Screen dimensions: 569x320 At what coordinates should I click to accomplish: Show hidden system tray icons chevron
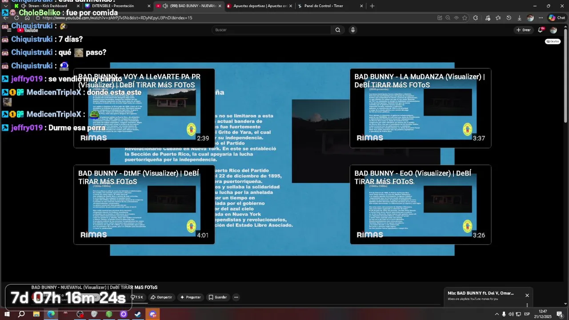click(497, 314)
